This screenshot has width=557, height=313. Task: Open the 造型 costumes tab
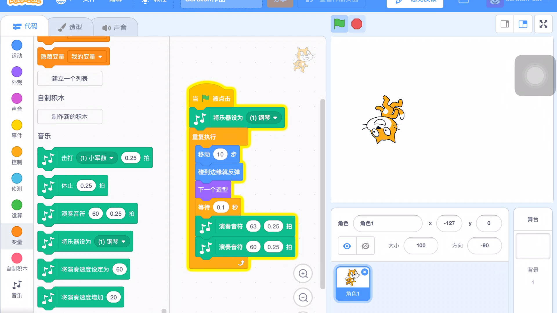[70, 27]
